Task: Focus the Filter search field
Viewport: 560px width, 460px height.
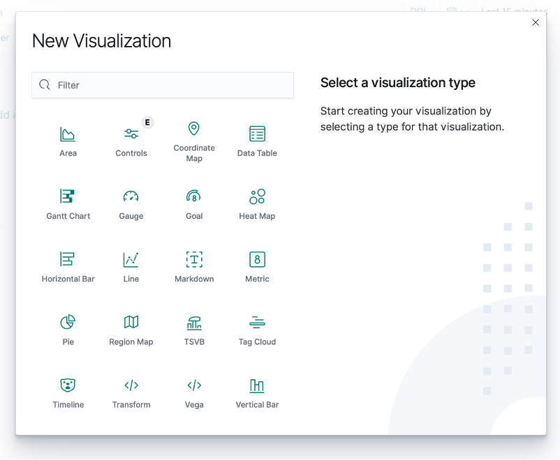Action: pyautogui.click(x=163, y=85)
